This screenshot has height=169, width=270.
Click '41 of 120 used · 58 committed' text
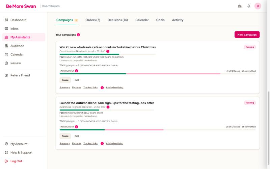(241, 71)
